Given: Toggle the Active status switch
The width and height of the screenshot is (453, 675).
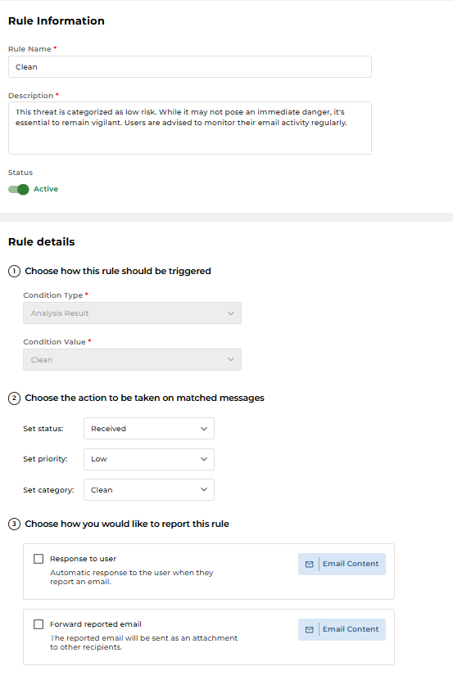Looking at the screenshot, I should tap(19, 189).
